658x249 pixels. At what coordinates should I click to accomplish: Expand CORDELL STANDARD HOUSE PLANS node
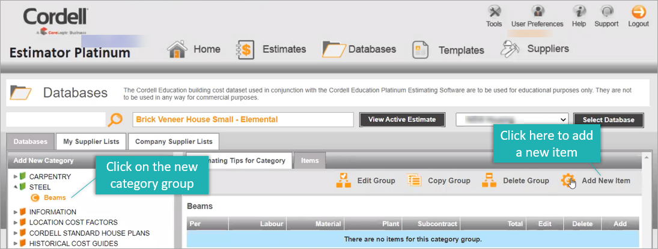(x=16, y=233)
